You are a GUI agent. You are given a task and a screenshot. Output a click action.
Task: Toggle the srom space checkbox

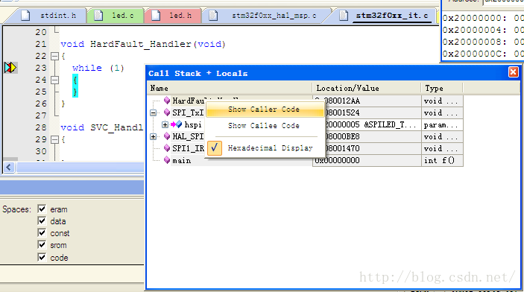(42, 245)
